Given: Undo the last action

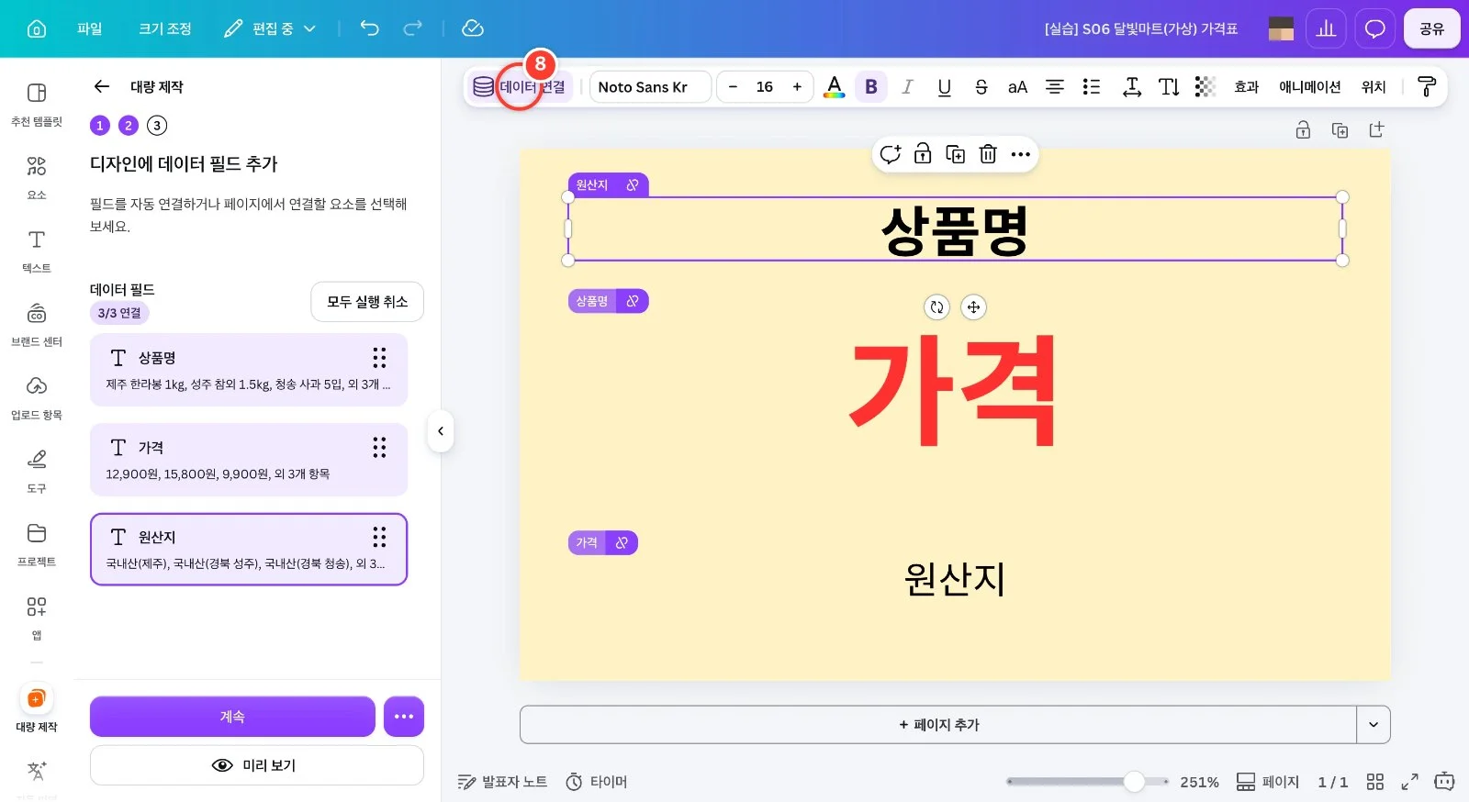Looking at the screenshot, I should 369,28.
